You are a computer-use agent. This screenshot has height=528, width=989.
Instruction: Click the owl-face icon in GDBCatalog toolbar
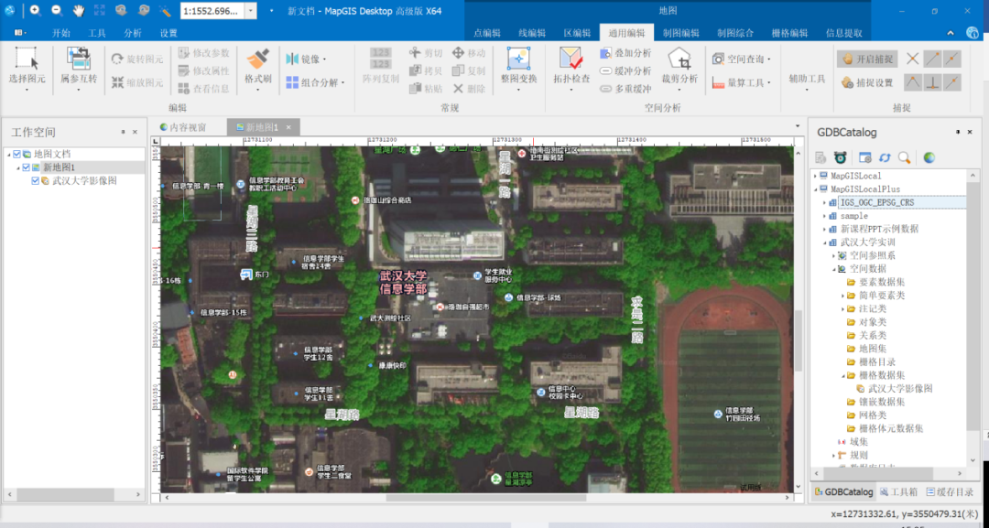click(840, 157)
